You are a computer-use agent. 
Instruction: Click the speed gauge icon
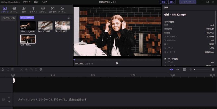point(31,70)
